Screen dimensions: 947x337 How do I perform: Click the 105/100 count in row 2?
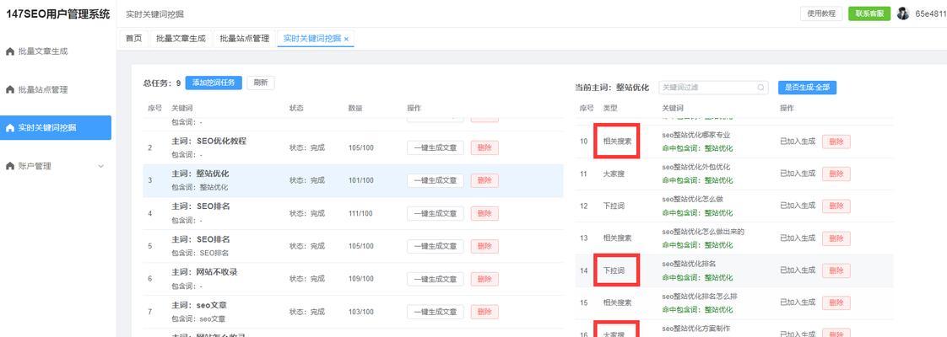click(x=360, y=147)
